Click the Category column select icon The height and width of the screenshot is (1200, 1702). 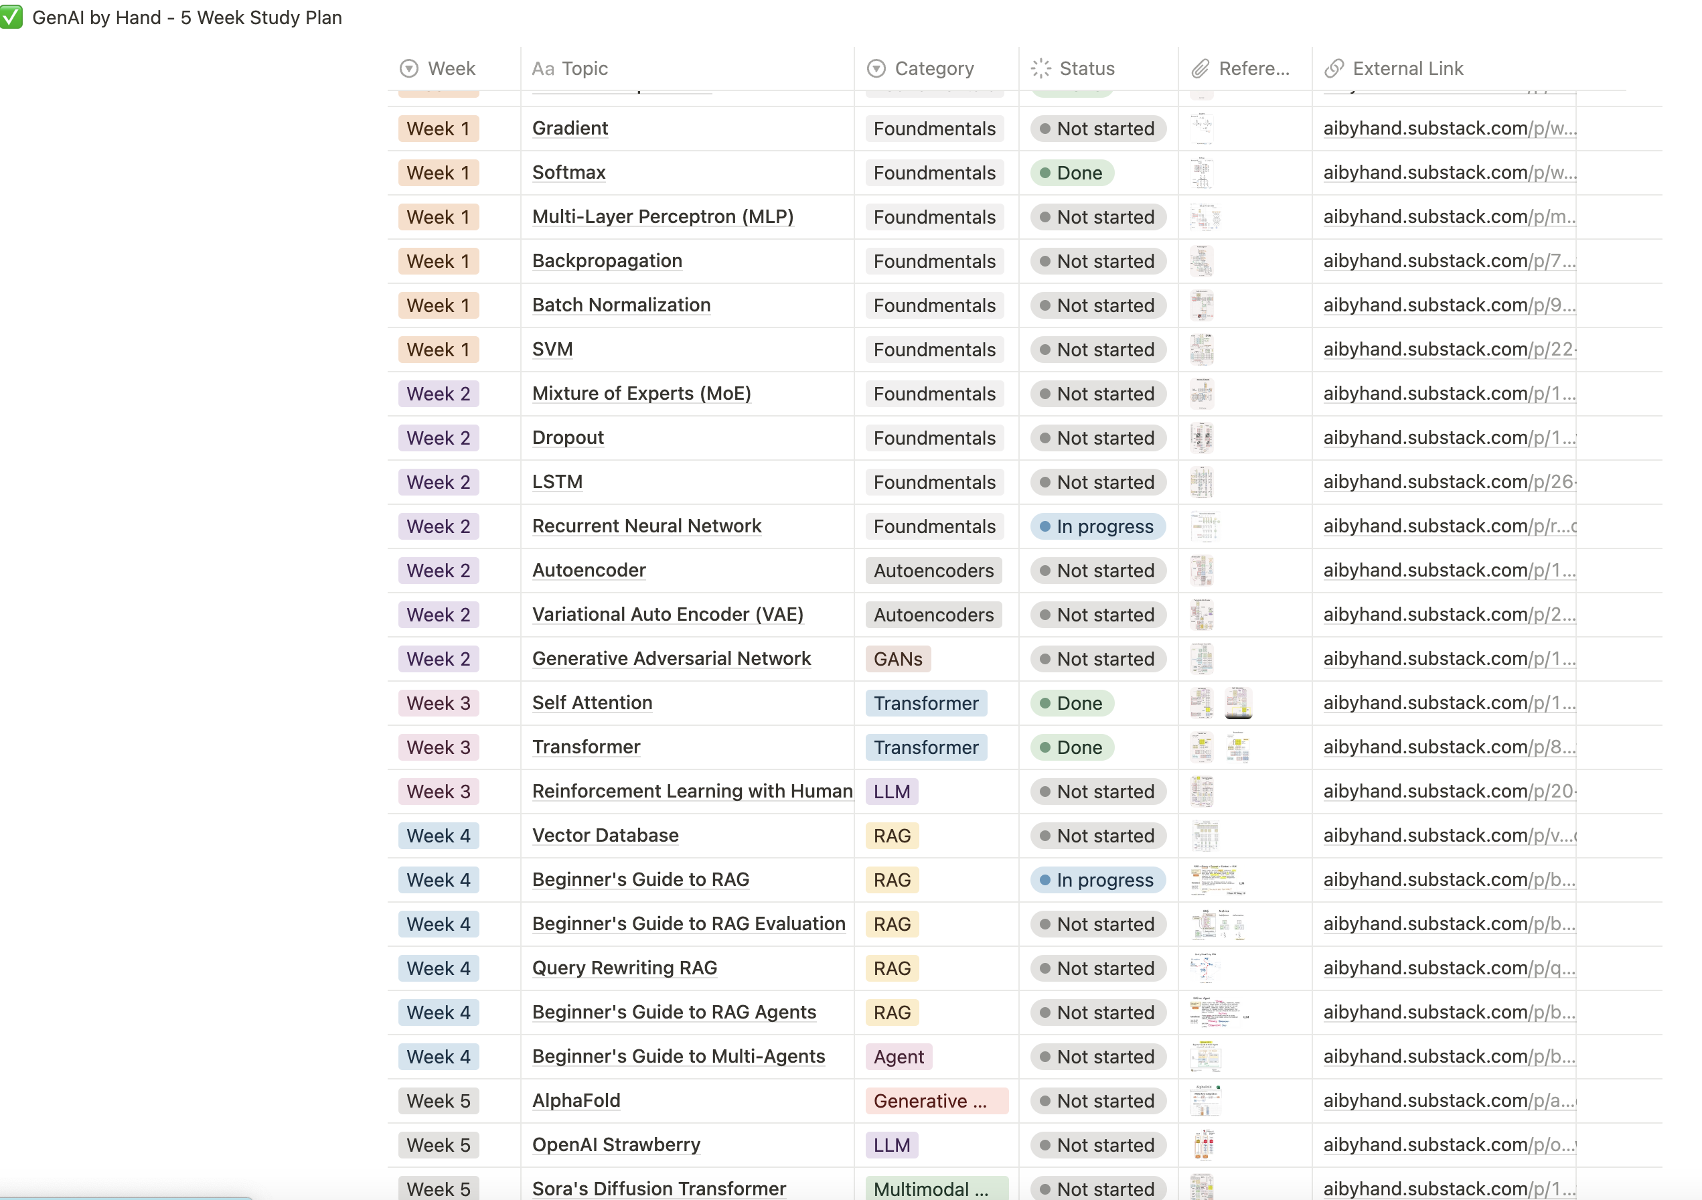coord(876,69)
